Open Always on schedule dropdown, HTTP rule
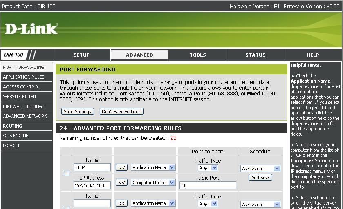This screenshot has width=343, height=209. pyautogui.click(x=260, y=168)
